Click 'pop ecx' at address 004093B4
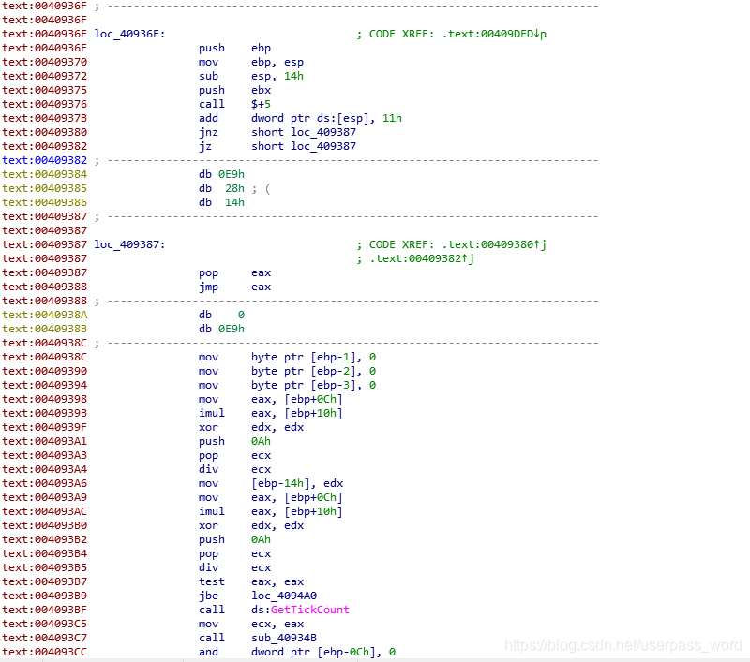Image resolution: width=750 pixels, height=662 pixels. pos(235,553)
